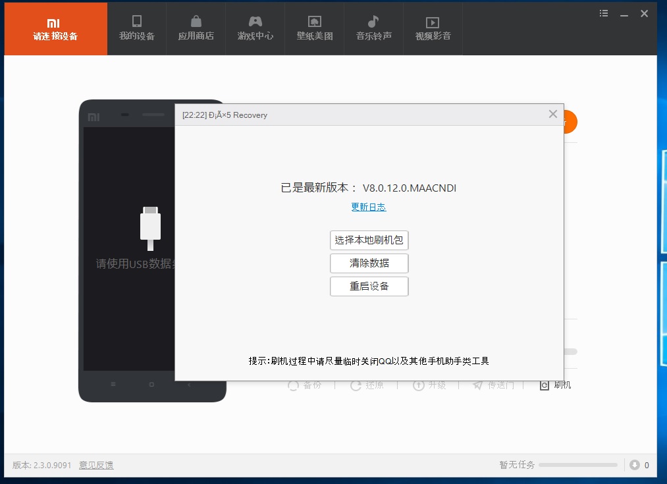Click 重启设备 to reboot device
This screenshot has width=667, height=484.
point(369,286)
